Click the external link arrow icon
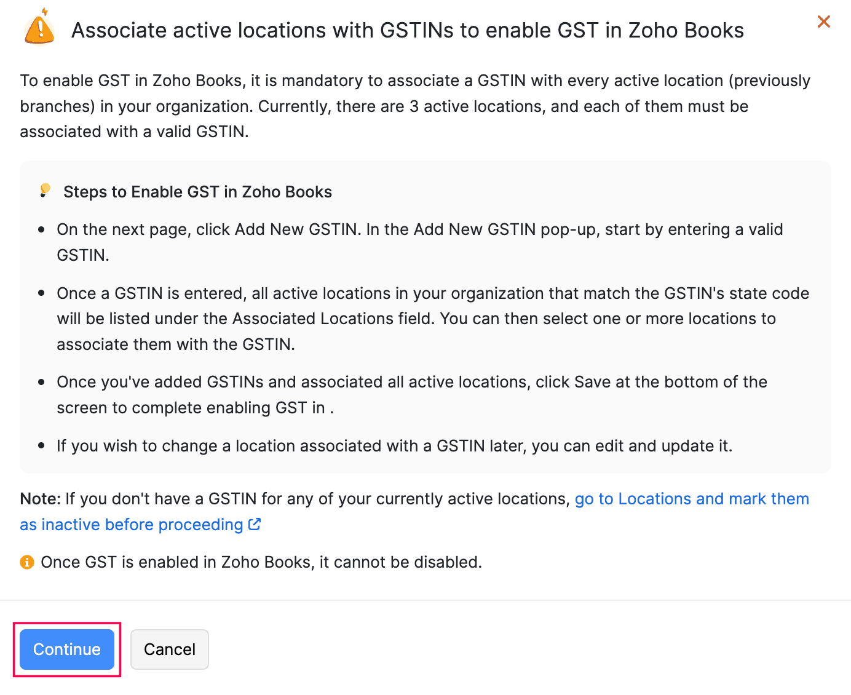Screen dimensions: 851x695 pos(255,525)
